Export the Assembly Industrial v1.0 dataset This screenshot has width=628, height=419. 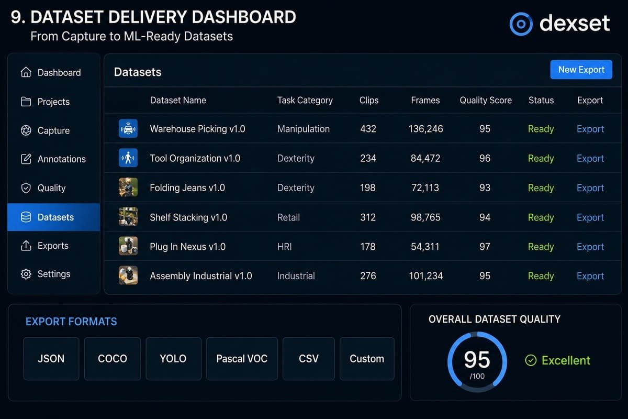pos(590,276)
